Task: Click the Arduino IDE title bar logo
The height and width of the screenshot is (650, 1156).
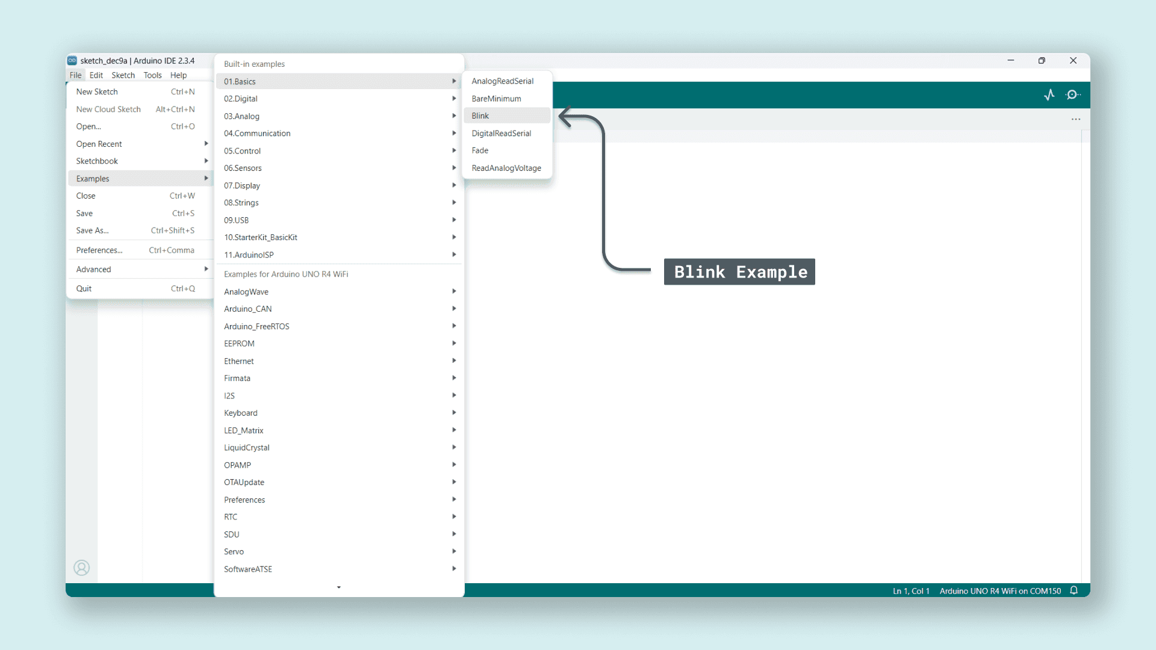Action: (x=72, y=60)
